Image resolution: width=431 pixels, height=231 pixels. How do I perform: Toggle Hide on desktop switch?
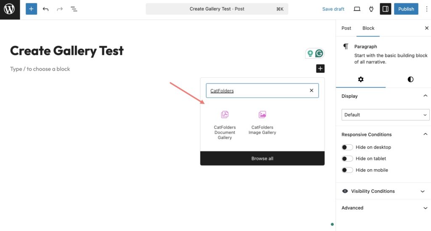[x=347, y=147]
